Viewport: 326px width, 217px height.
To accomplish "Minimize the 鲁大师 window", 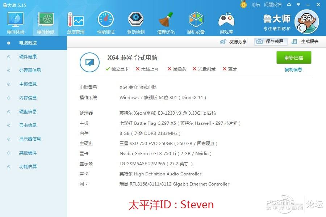I will (x=308, y=5).
